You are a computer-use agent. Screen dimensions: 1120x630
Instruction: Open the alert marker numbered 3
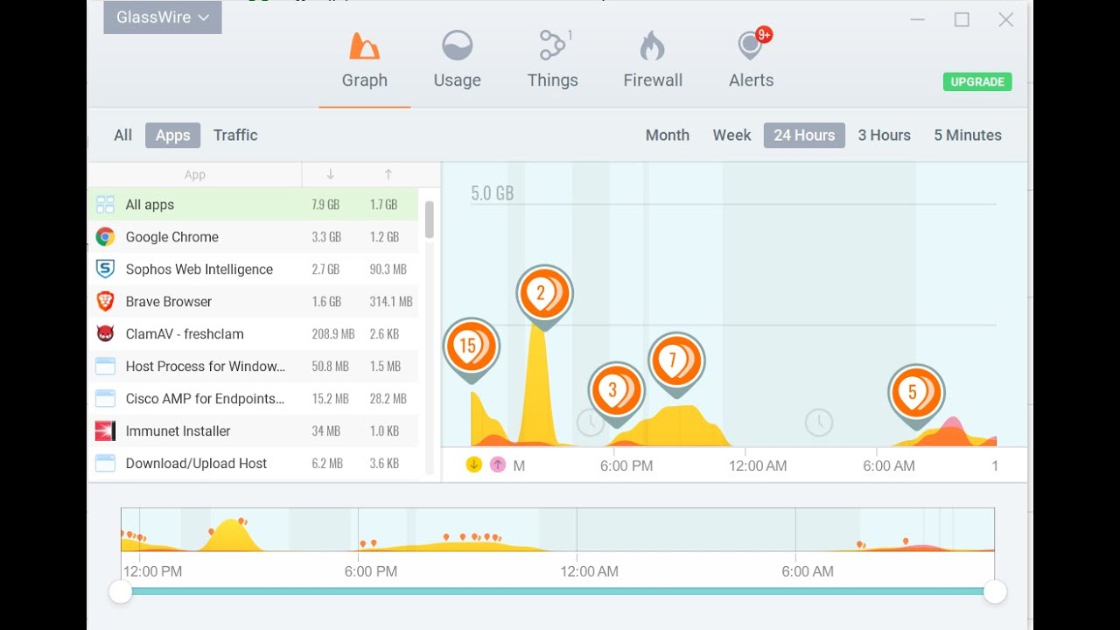(616, 391)
